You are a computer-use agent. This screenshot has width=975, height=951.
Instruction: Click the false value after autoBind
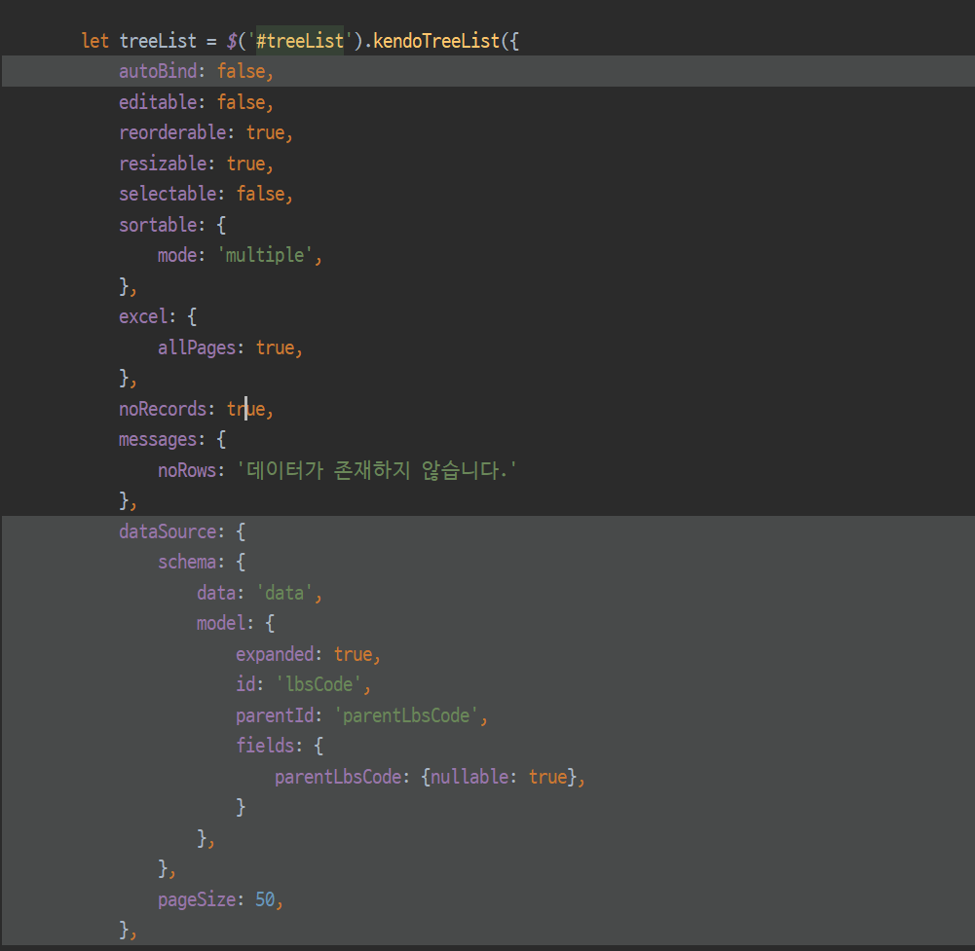coord(242,71)
